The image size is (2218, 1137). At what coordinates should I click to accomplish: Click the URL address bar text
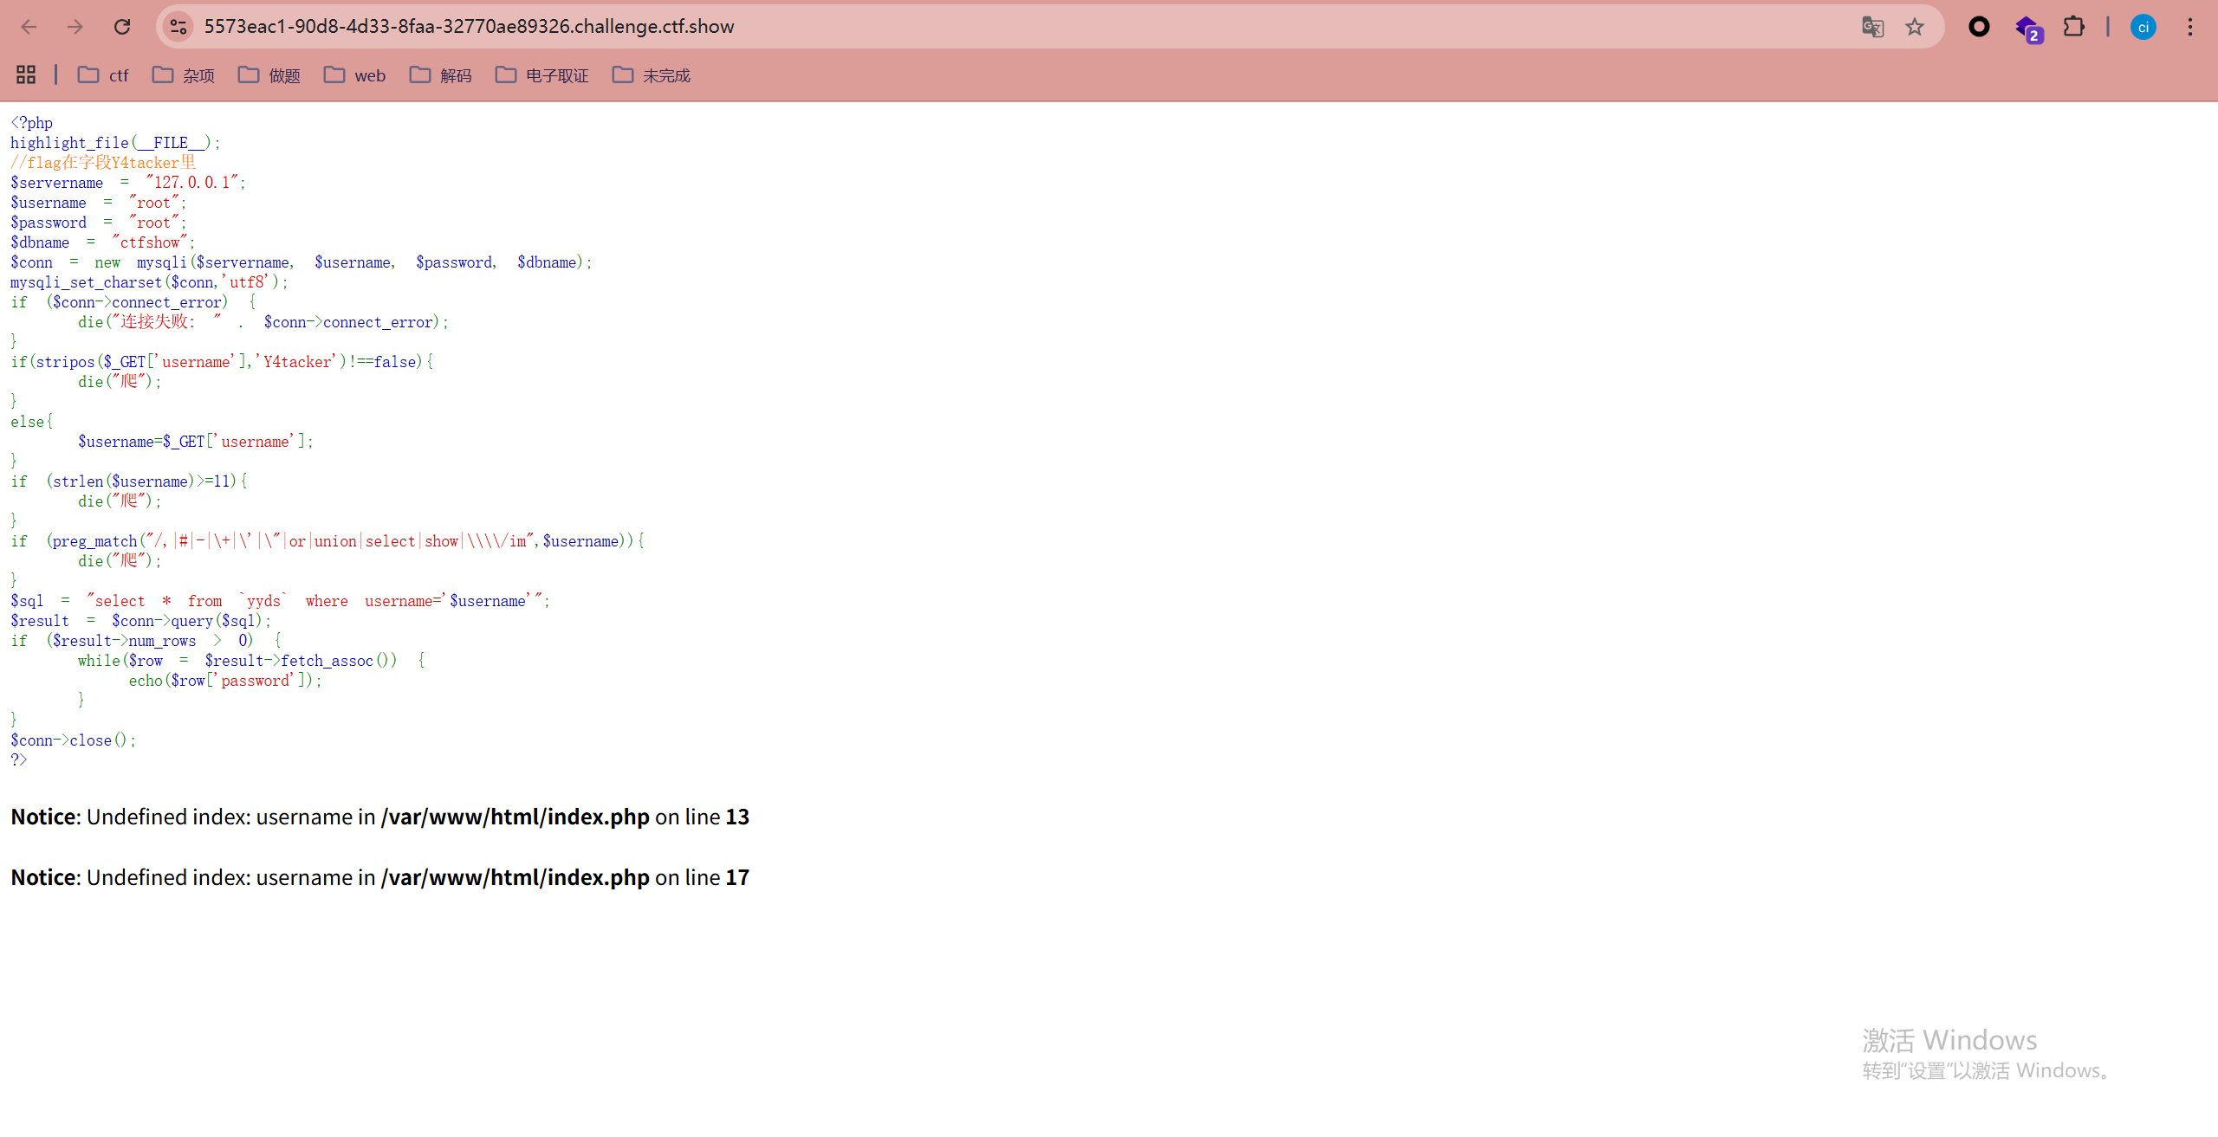point(469,27)
